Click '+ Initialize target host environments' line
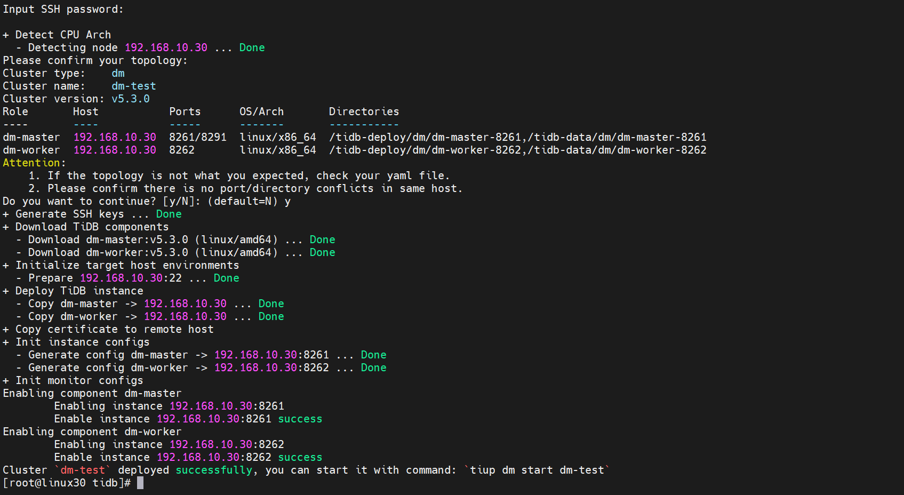This screenshot has width=904, height=495. point(121,265)
